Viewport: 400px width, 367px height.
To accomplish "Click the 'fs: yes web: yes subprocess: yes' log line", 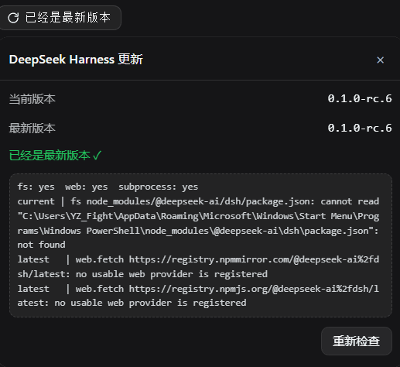I will (x=108, y=187).
